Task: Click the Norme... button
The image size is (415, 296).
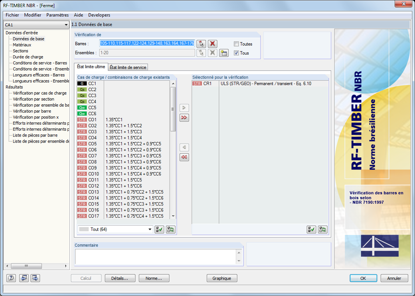Action: coord(154,278)
